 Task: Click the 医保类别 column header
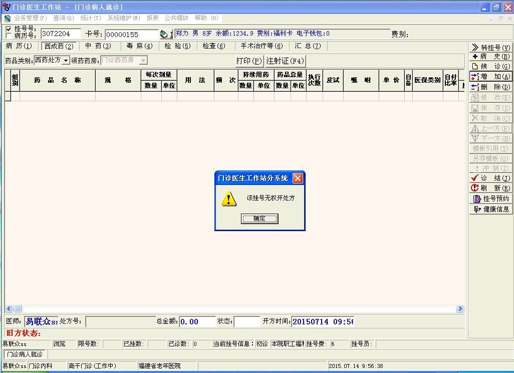pos(427,80)
